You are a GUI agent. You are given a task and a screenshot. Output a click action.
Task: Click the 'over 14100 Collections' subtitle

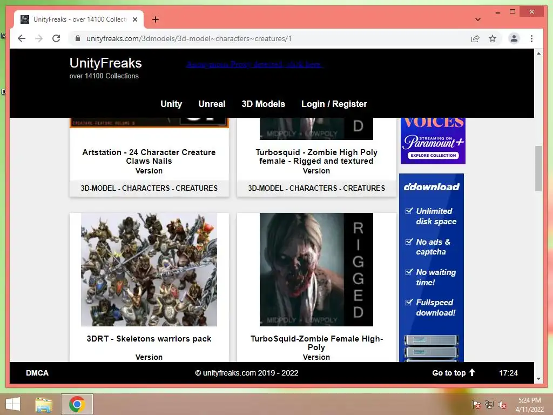[104, 76]
